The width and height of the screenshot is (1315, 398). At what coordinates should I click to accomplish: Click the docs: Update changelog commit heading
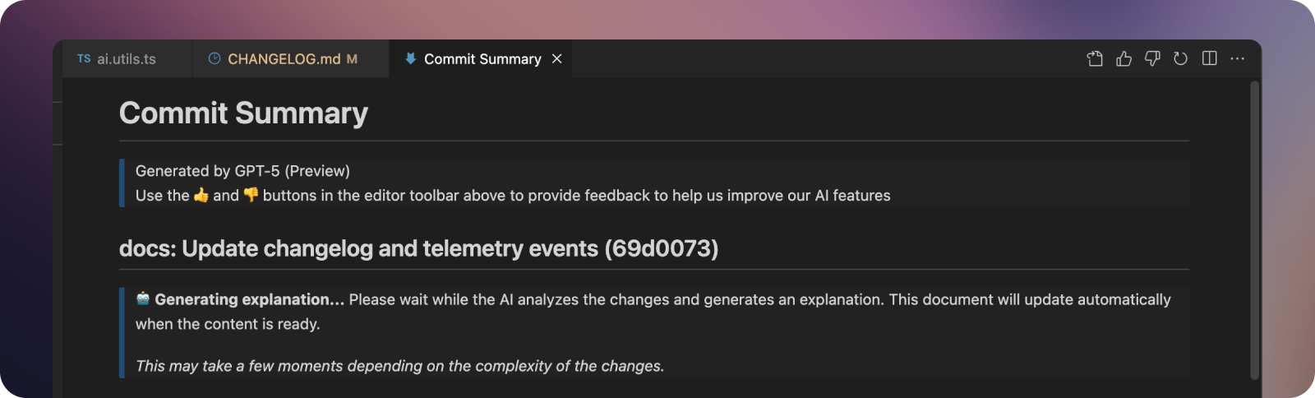418,248
